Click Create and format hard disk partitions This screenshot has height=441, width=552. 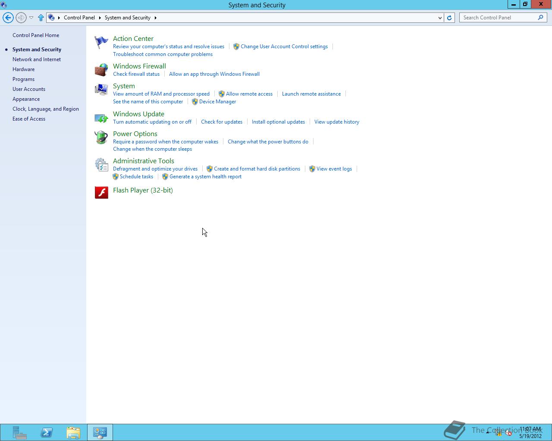[257, 169]
